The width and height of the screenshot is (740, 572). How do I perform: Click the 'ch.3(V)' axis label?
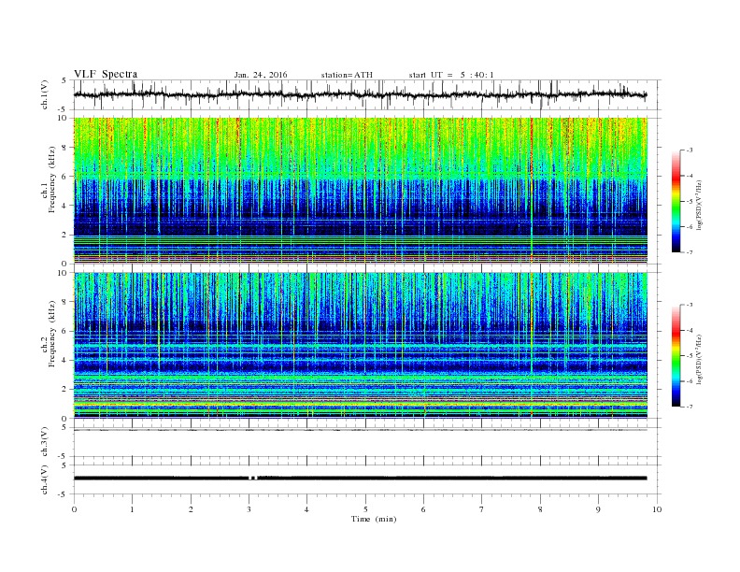point(45,442)
